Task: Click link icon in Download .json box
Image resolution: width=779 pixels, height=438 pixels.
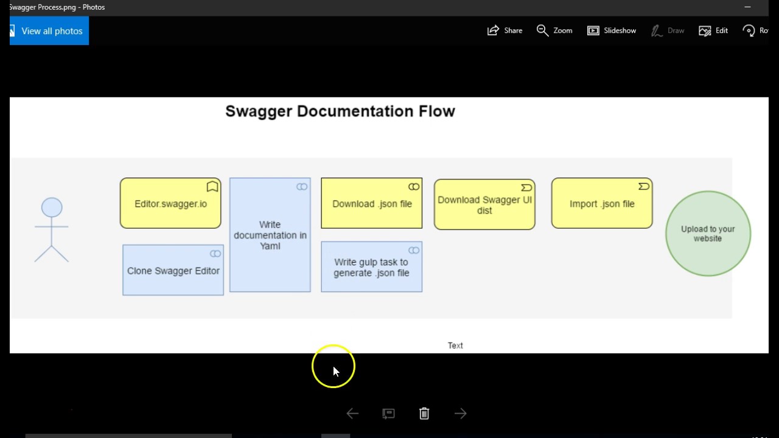Action: pos(414,187)
